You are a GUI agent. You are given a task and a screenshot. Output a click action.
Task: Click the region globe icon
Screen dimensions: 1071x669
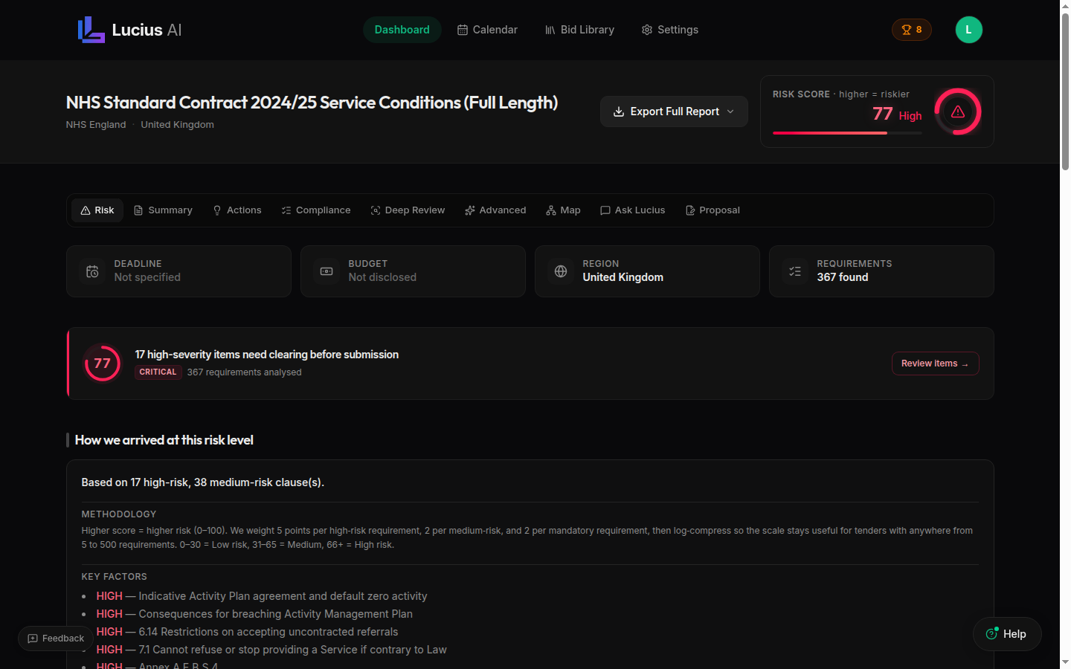pos(561,271)
